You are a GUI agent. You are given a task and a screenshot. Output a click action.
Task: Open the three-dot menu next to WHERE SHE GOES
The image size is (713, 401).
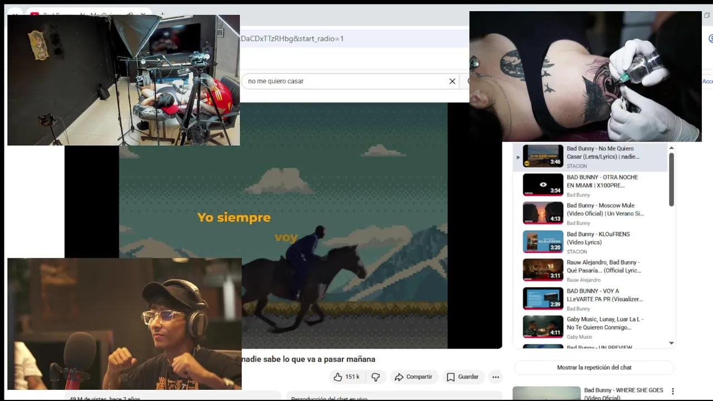pyautogui.click(x=673, y=392)
